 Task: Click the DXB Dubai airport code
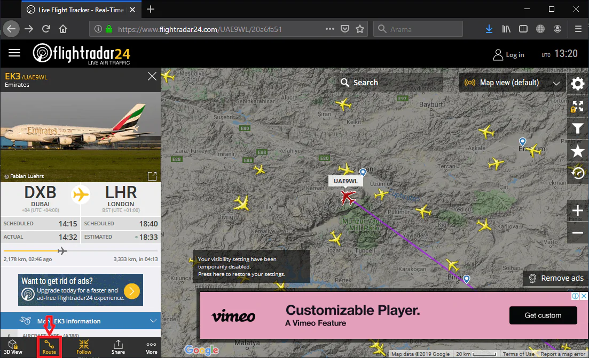pos(40,192)
